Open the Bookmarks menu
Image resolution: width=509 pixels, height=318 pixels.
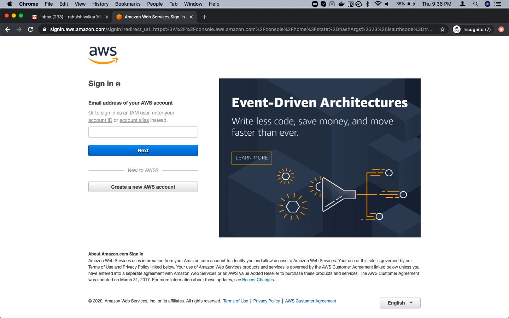128,4
